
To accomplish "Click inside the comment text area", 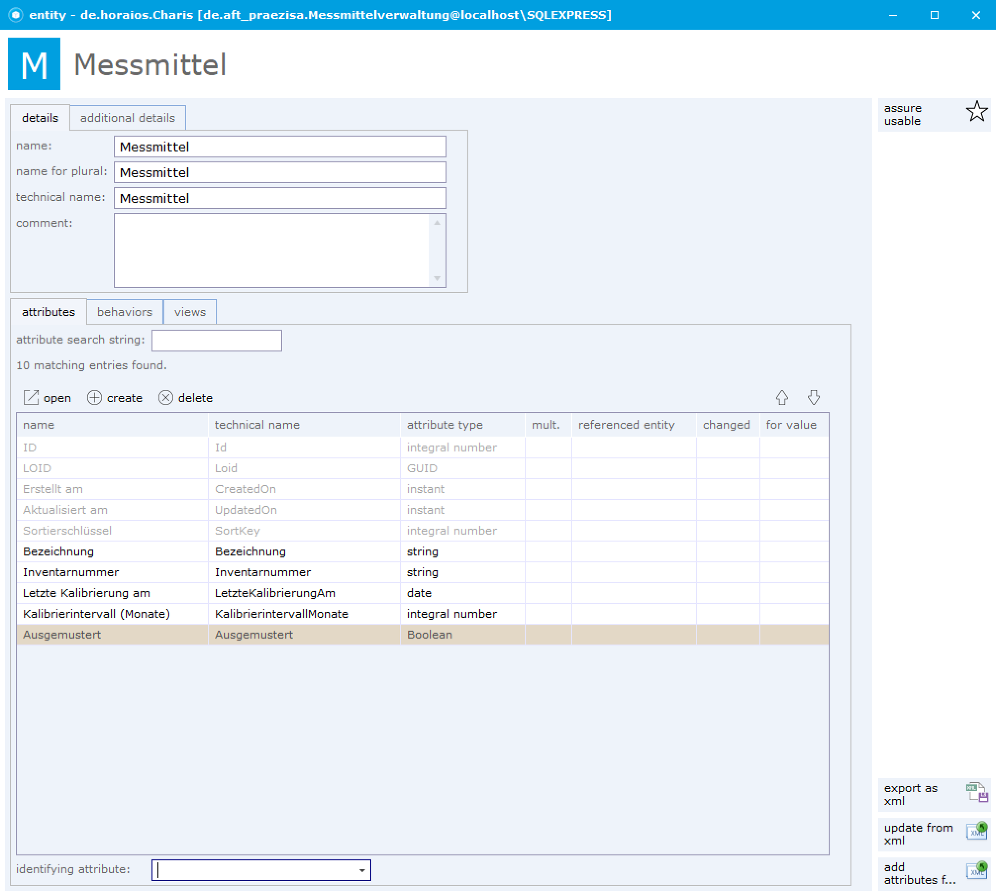I will pos(271,250).
